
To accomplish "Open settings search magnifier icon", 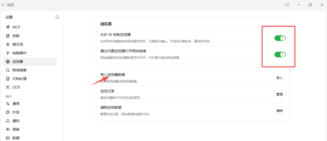I will point(57,17).
